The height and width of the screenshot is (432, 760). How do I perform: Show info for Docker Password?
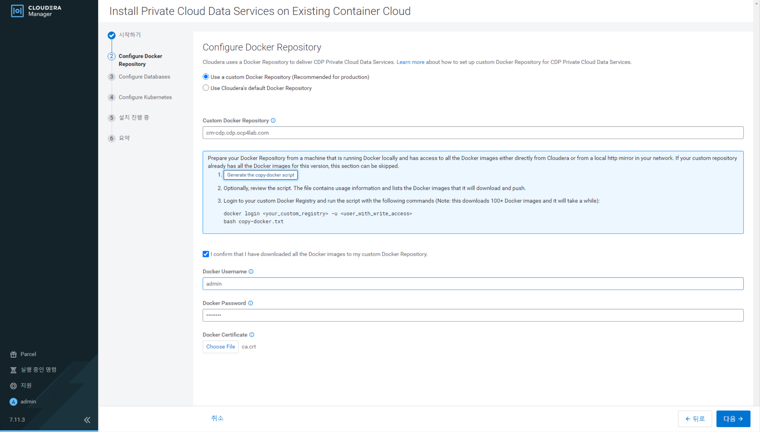250,303
